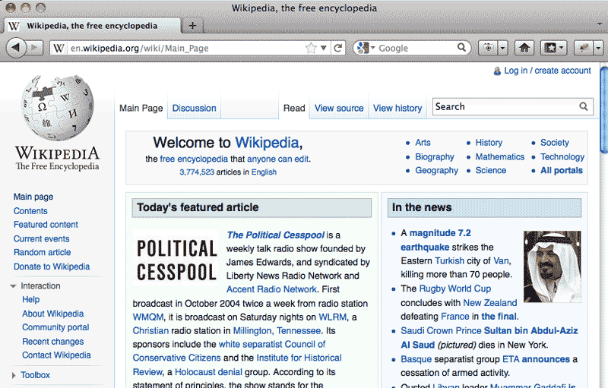Click the Google search input field
Viewport: 608px width, 388px height.
pyautogui.click(x=416, y=48)
